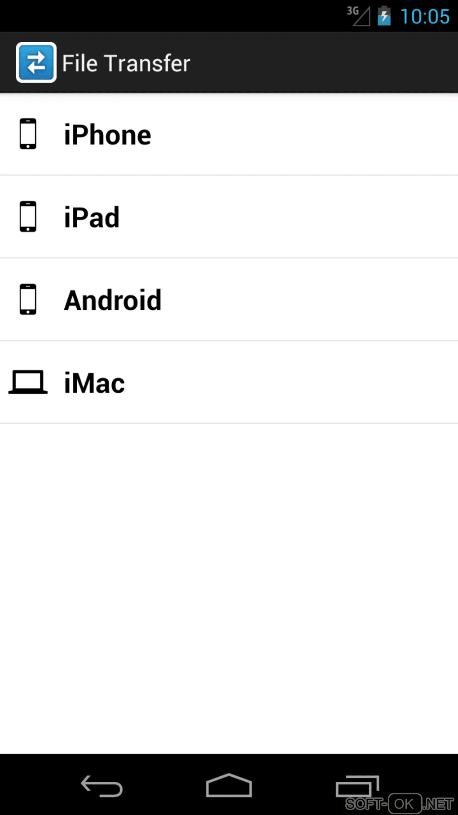The height and width of the screenshot is (815, 458).
Task: Tap the phone icon beside iPhone
Action: click(x=28, y=134)
